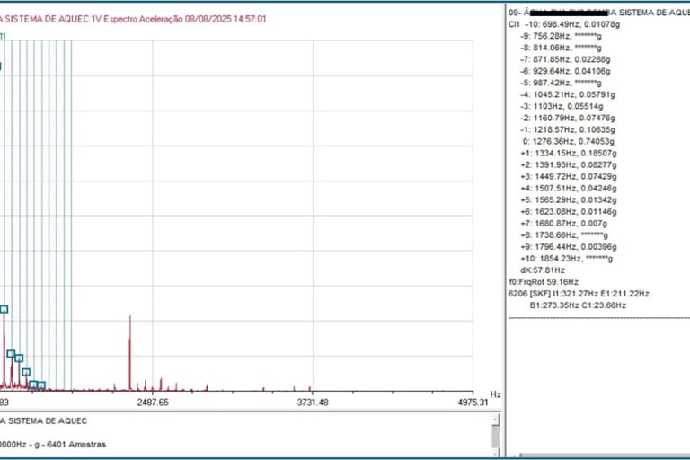This screenshot has height=460, width=690.
Task: Click the dX:57.81Hz spacing readout
Action: coord(543,270)
